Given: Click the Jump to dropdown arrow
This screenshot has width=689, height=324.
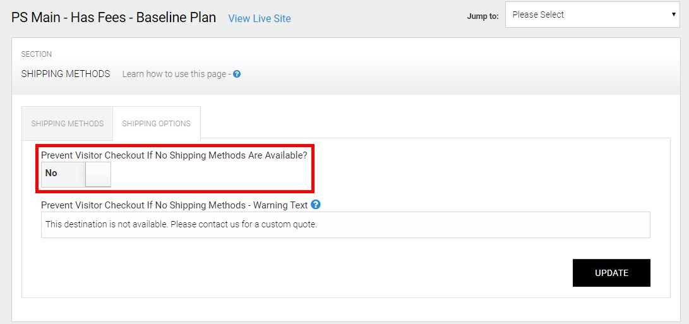Looking at the screenshot, I should pos(674,15).
